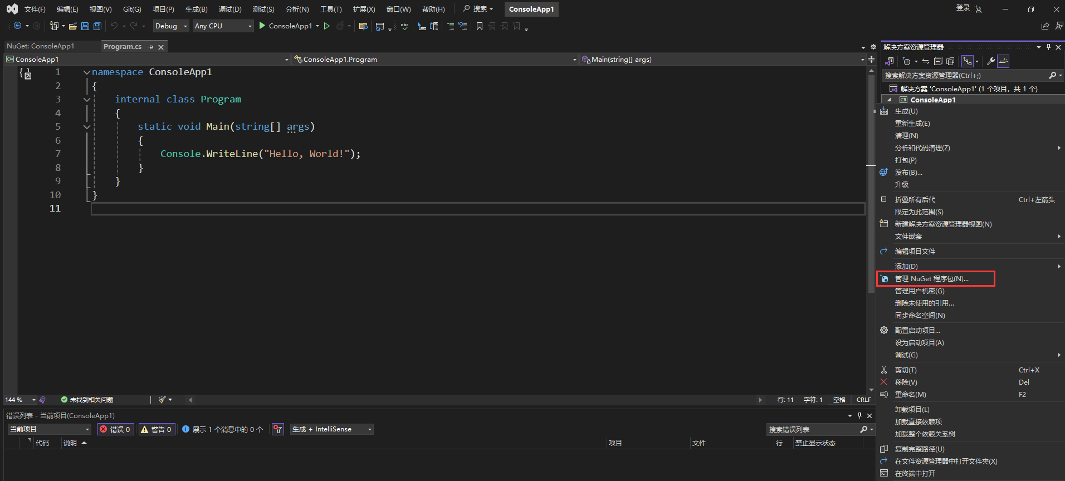Click the New Project toolbar icon
This screenshot has height=481, width=1065.
click(x=54, y=26)
